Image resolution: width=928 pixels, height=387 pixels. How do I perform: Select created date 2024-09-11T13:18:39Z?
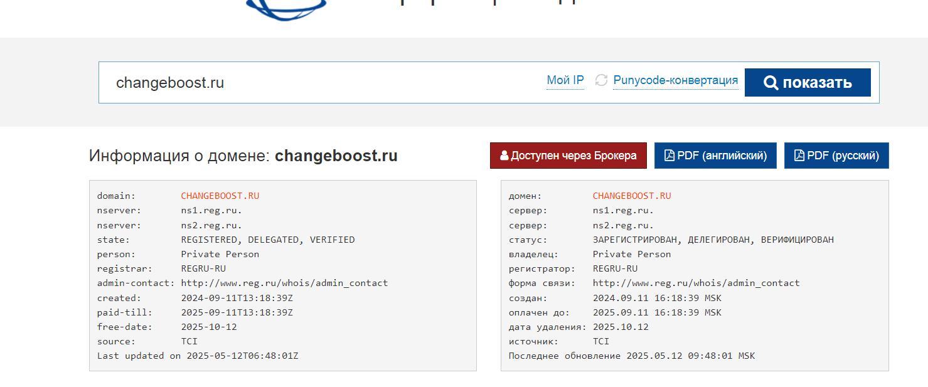pos(237,298)
